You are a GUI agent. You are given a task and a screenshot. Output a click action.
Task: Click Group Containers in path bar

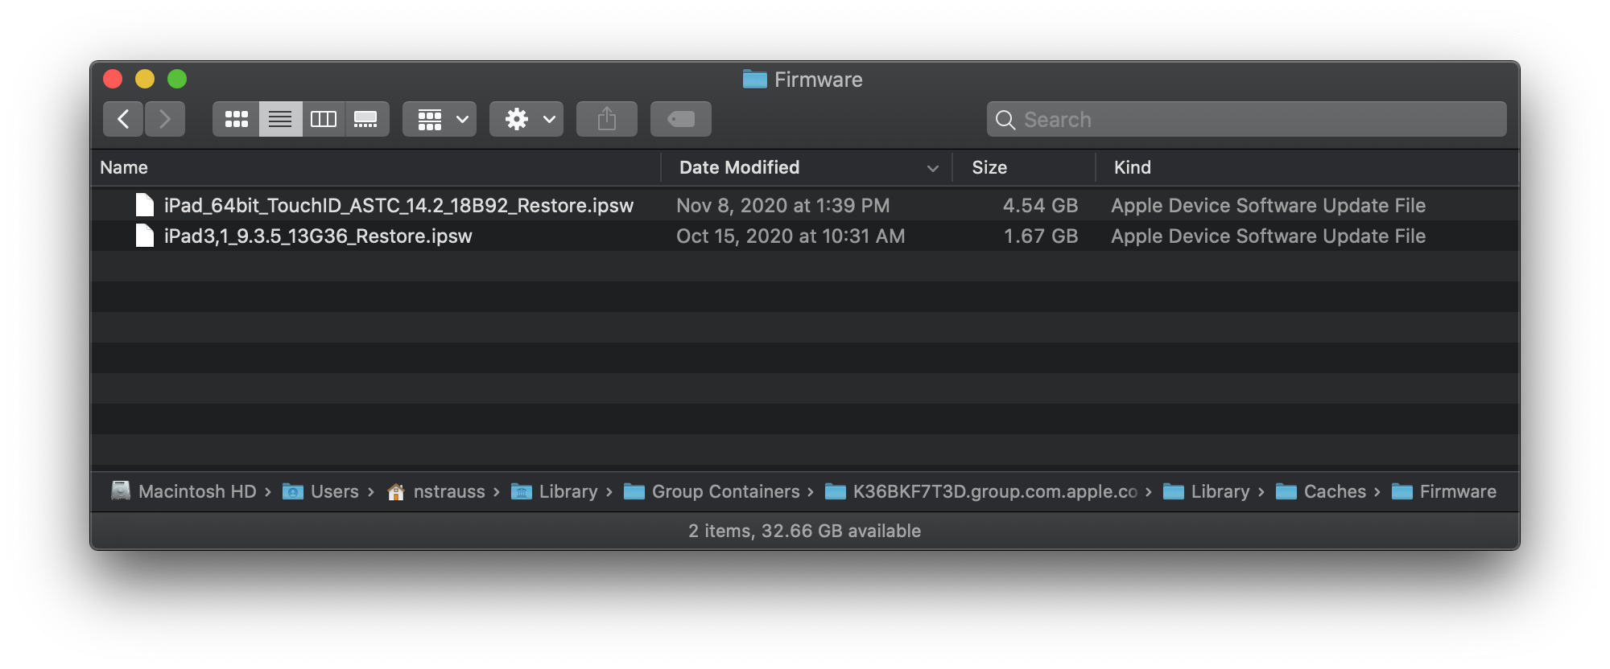(725, 491)
